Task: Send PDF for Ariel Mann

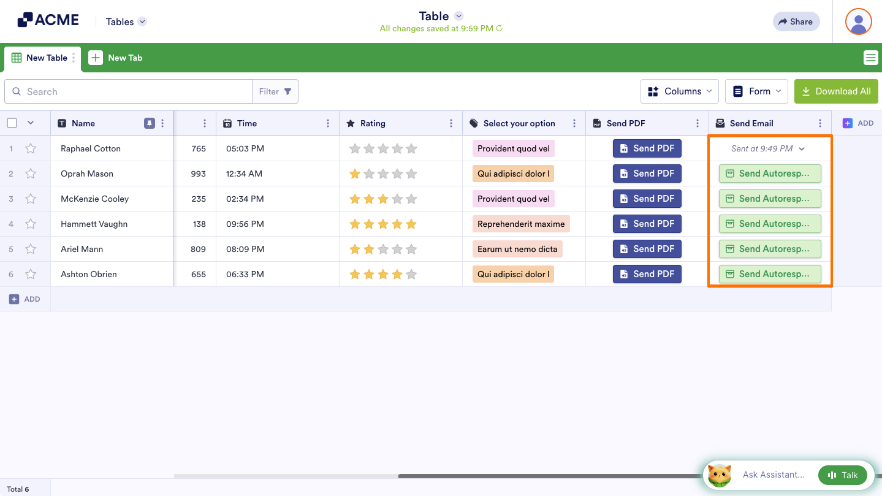Action: [x=647, y=249]
